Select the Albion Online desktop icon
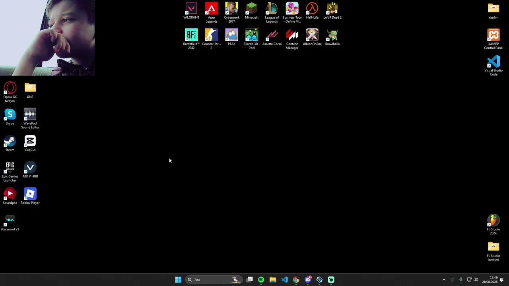509x286 pixels. click(x=312, y=37)
